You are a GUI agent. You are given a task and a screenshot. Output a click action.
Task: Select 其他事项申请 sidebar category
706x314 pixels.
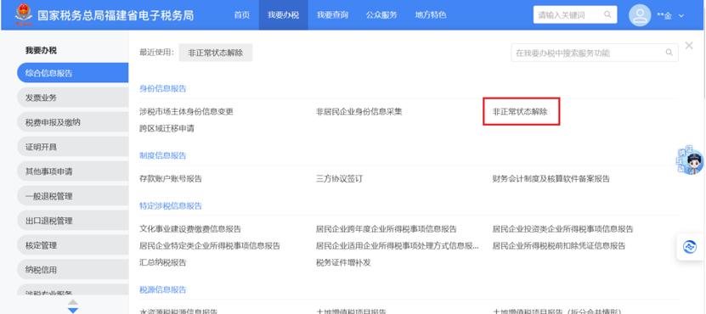[72, 171]
